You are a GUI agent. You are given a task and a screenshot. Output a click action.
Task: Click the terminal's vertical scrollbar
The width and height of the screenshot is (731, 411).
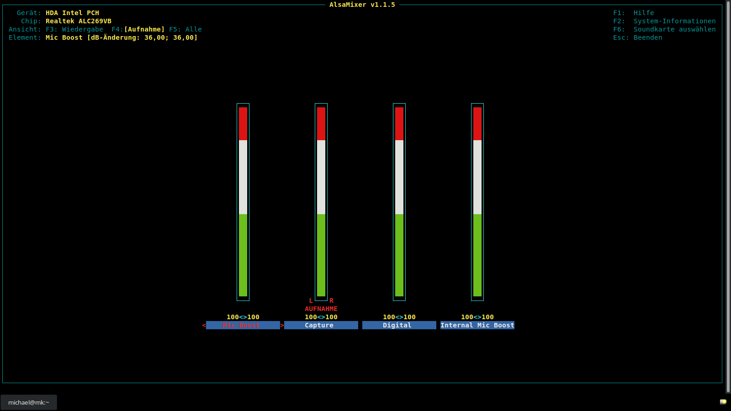(x=728, y=196)
